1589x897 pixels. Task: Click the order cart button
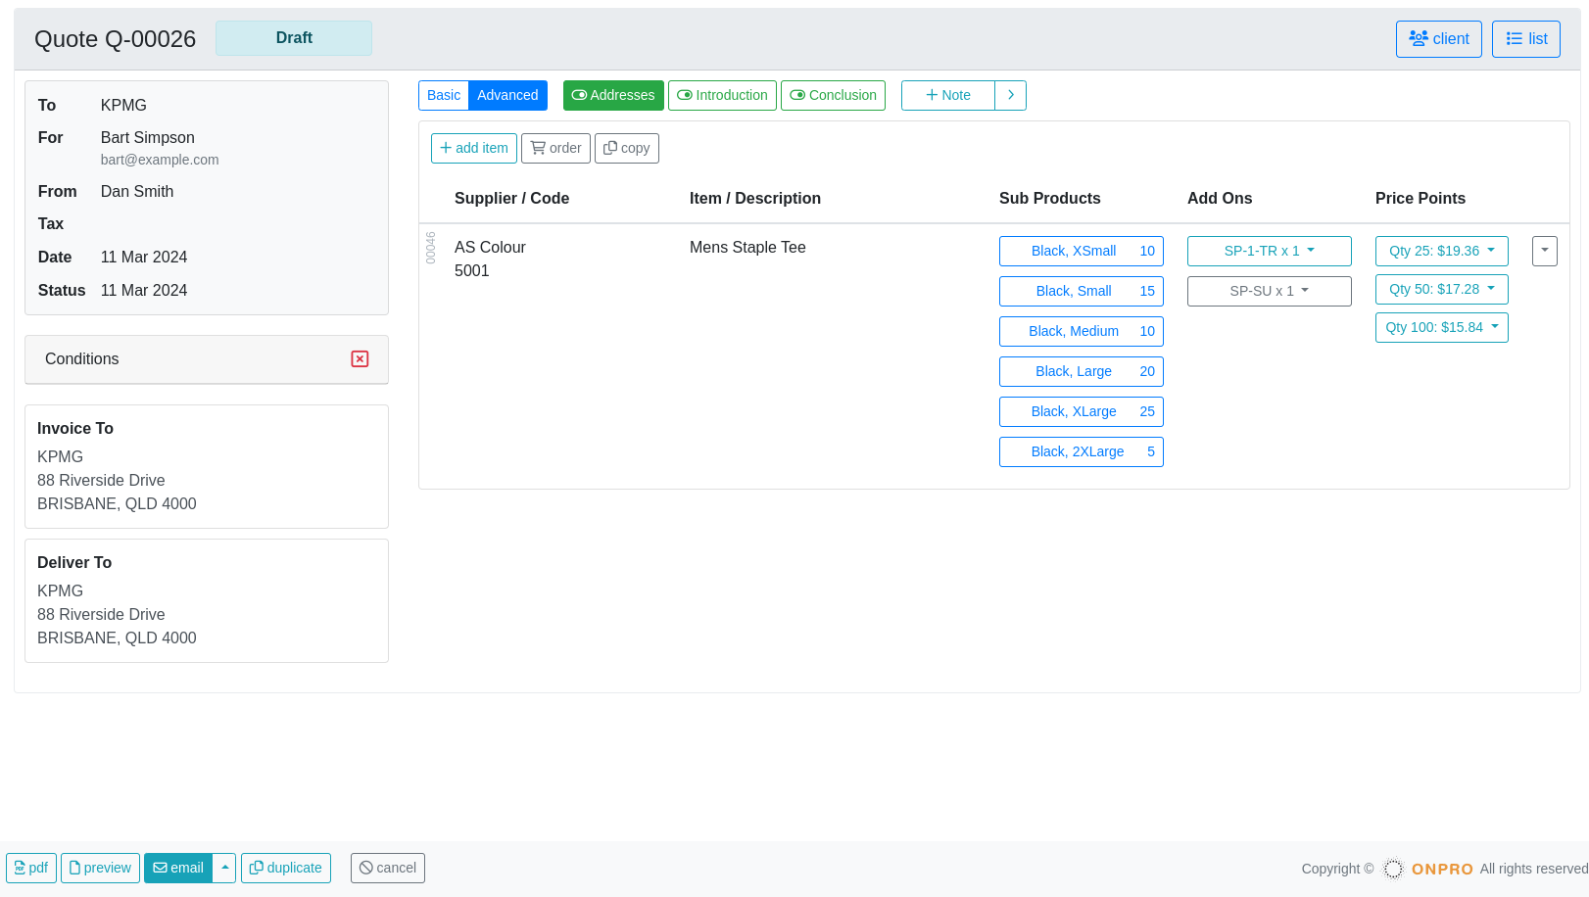555,148
